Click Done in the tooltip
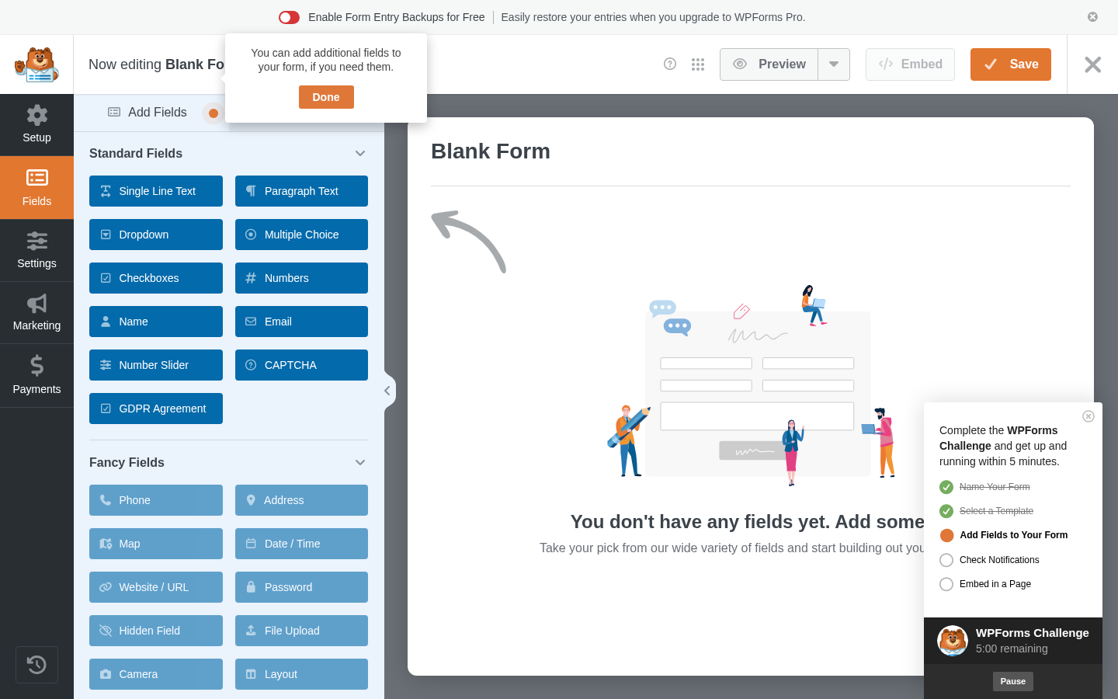Screen dimensions: 1118x699 tap(326, 97)
